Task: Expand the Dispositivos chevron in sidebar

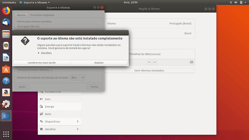Action: point(78,121)
